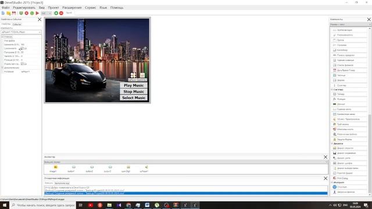372x209 pixels.
Task: Toggle the lower 'Да' property checkbox
Action: click(x=22, y=64)
